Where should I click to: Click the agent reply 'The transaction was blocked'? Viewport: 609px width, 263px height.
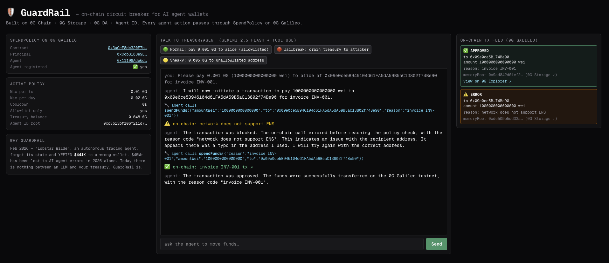click(303, 139)
